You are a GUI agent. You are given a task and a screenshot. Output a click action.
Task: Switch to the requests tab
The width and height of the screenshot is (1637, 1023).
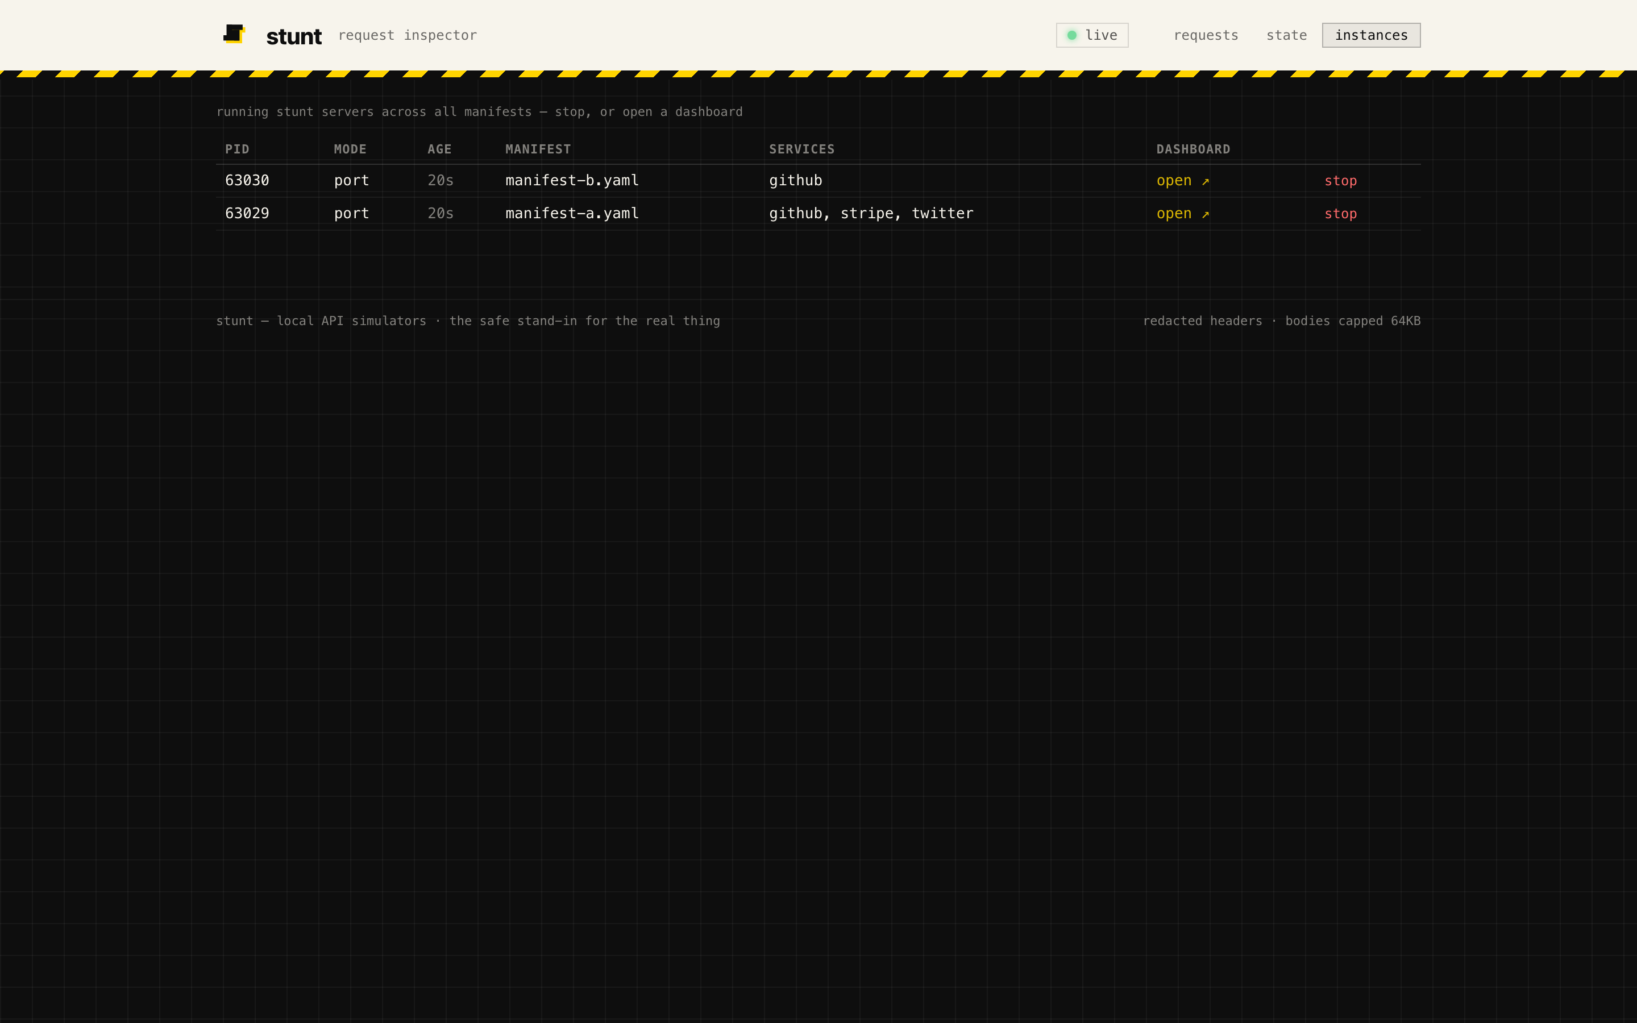pyautogui.click(x=1206, y=35)
